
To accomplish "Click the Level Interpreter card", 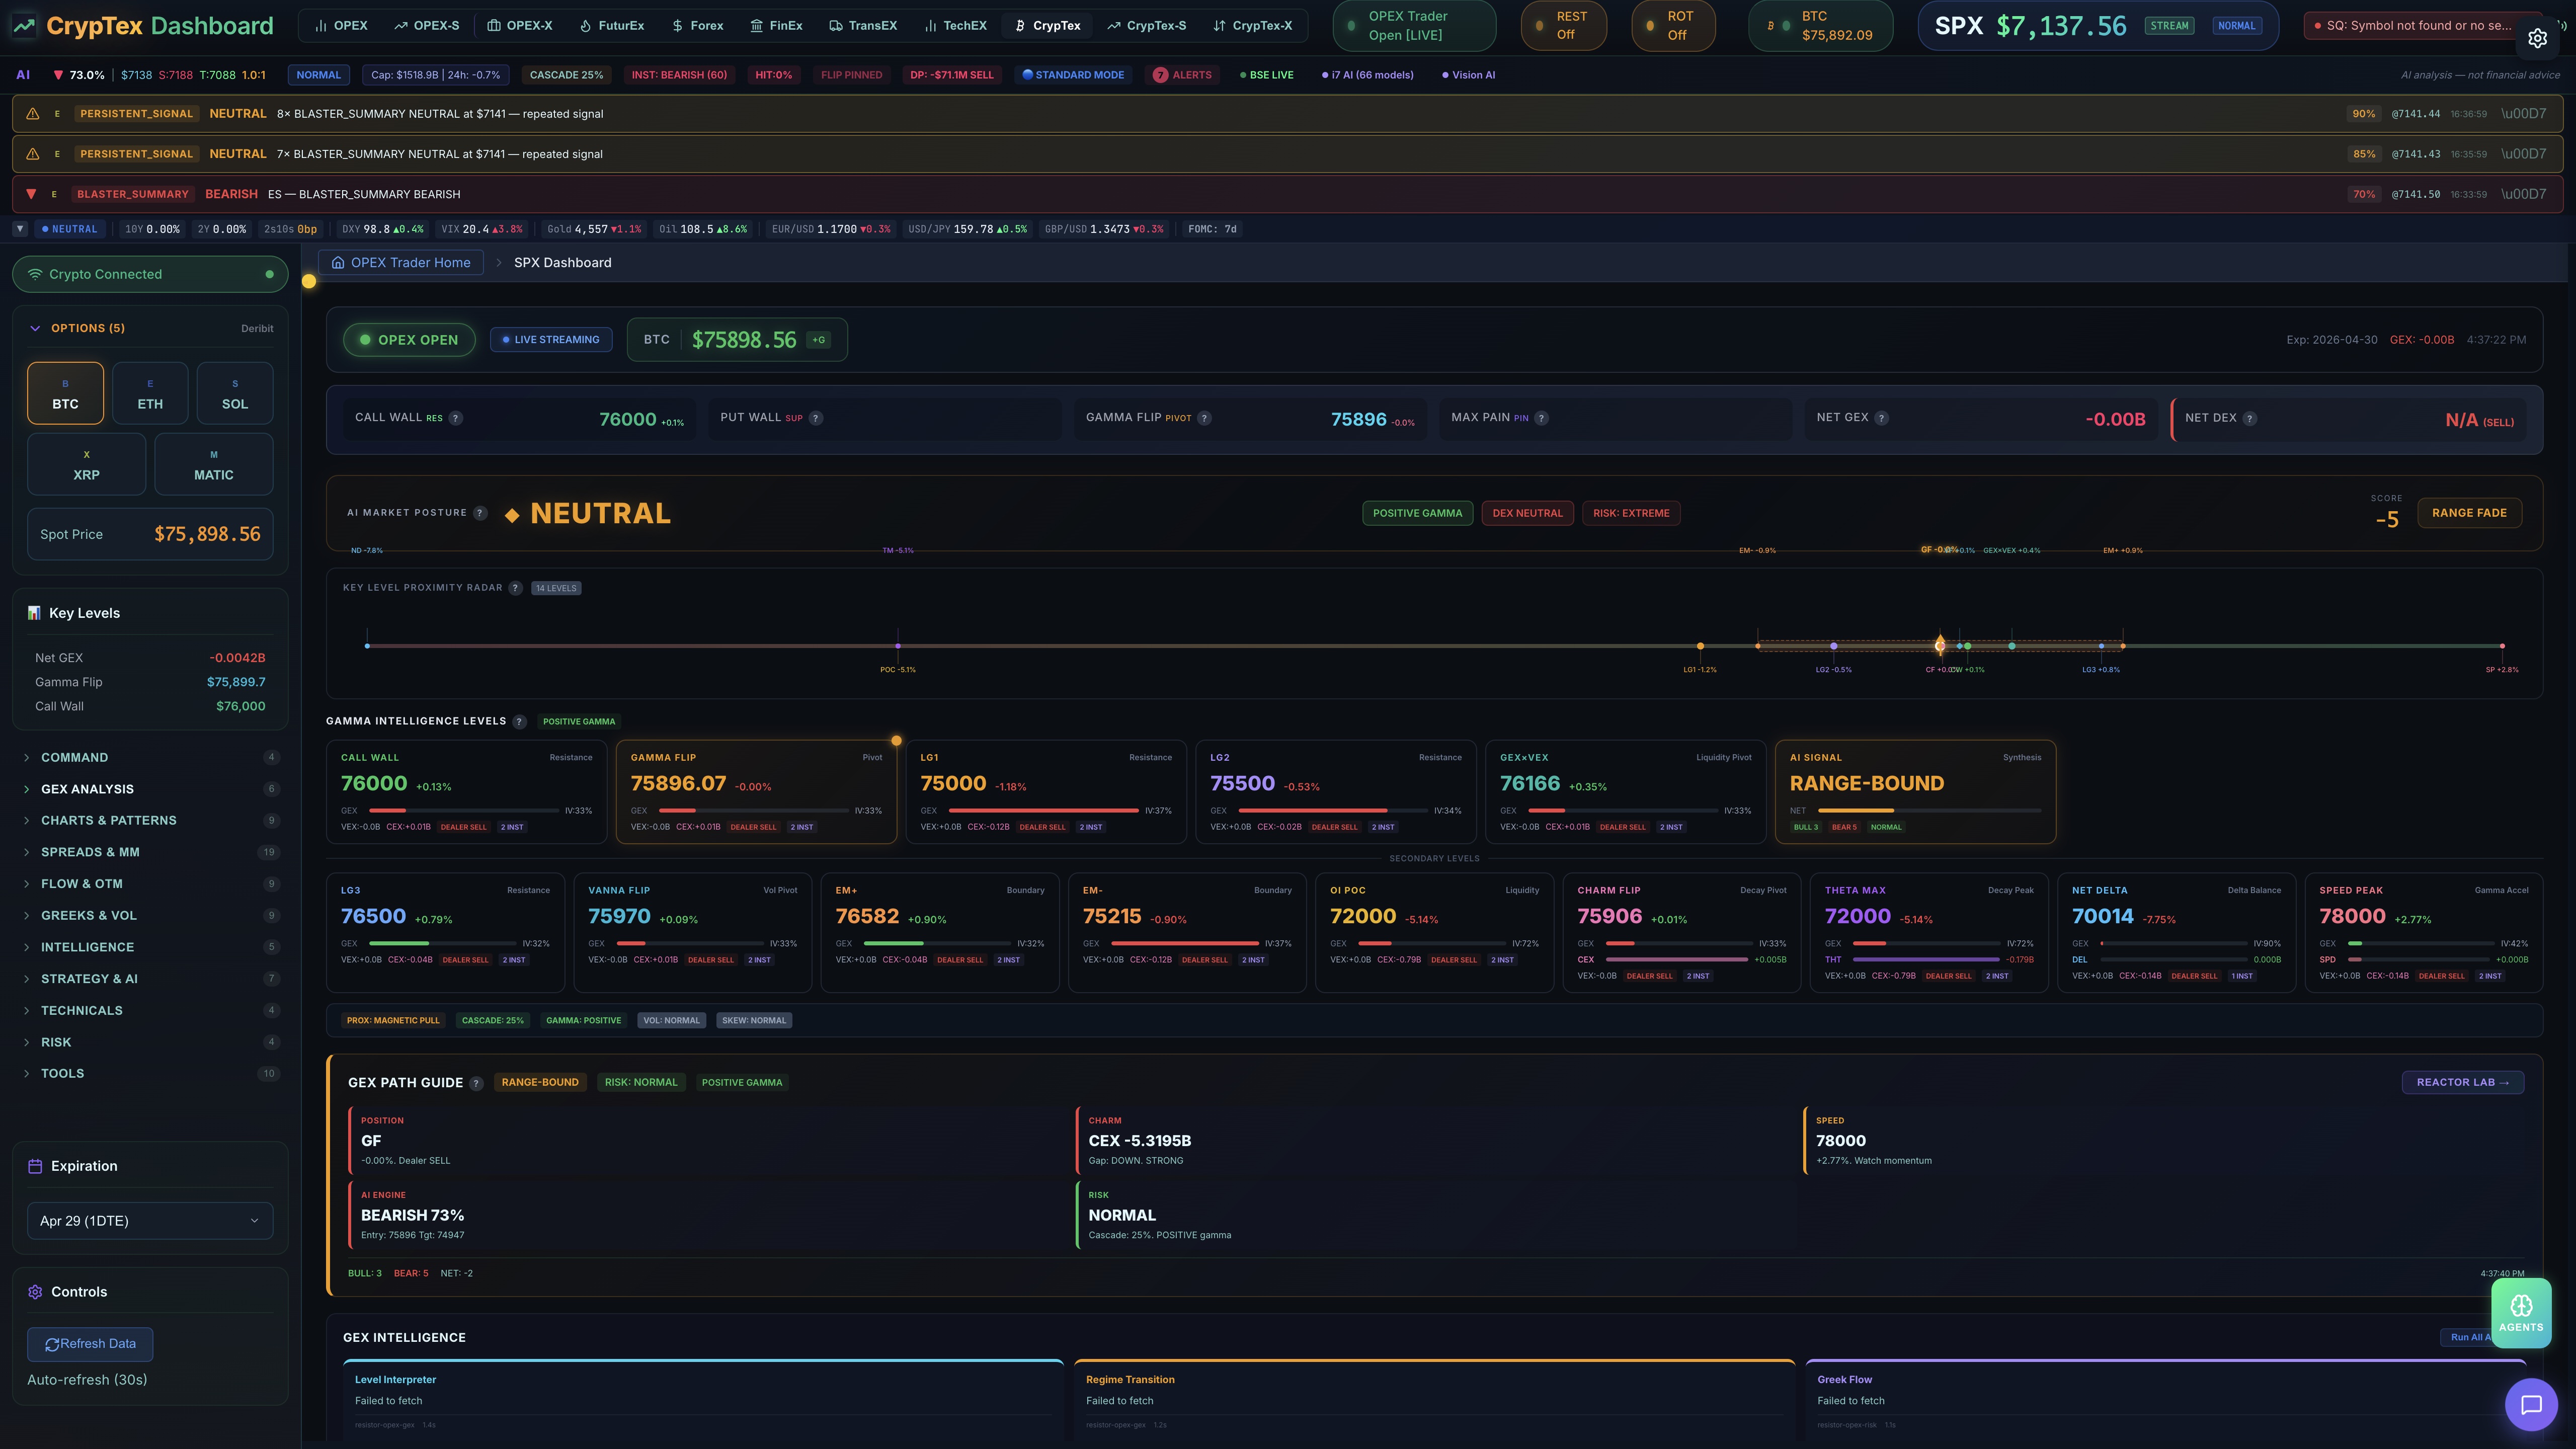I will (x=703, y=1400).
